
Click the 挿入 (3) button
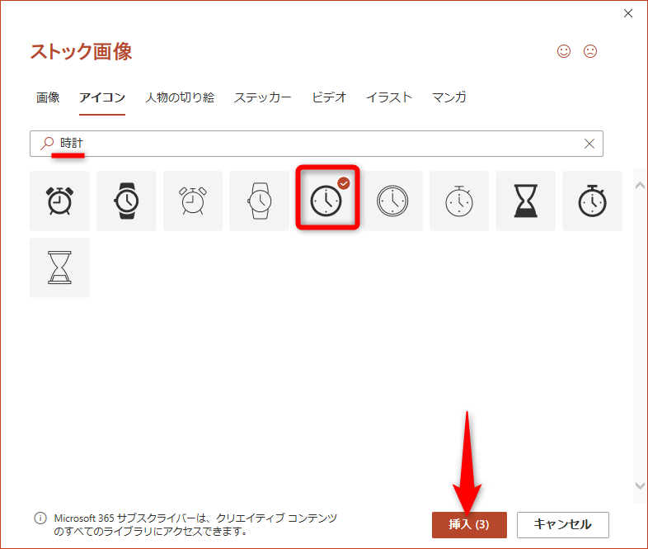pyautogui.click(x=469, y=524)
